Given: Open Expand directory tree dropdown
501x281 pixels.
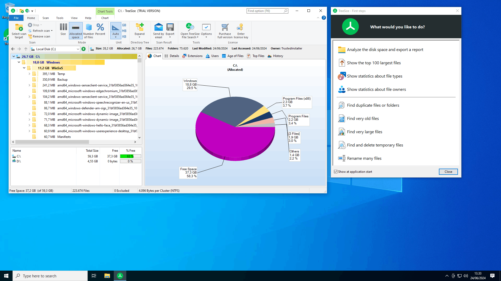Looking at the screenshot, I should pyautogui.click(x=140, y=31).
